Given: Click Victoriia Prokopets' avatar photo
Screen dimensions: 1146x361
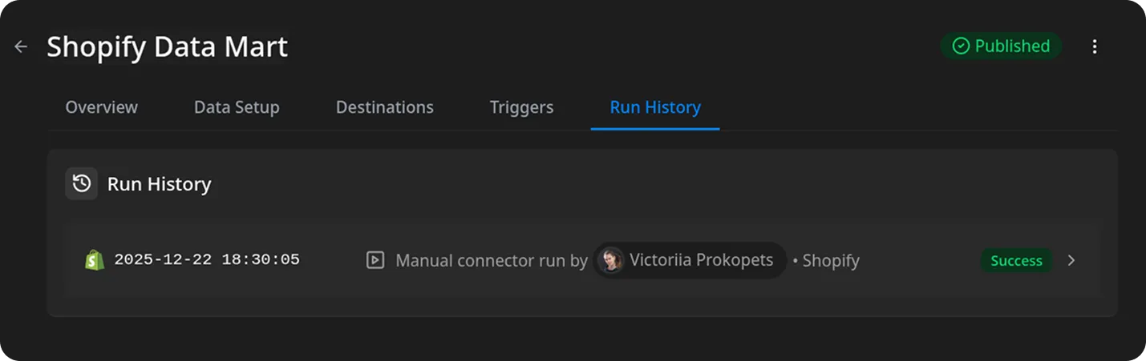Looking at the screenshot, I should point(611,260).
